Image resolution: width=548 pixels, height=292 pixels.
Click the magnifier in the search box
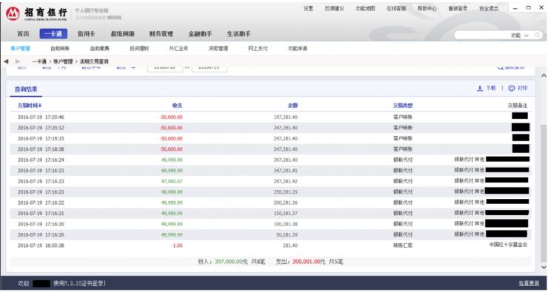(x=538, y=35)
